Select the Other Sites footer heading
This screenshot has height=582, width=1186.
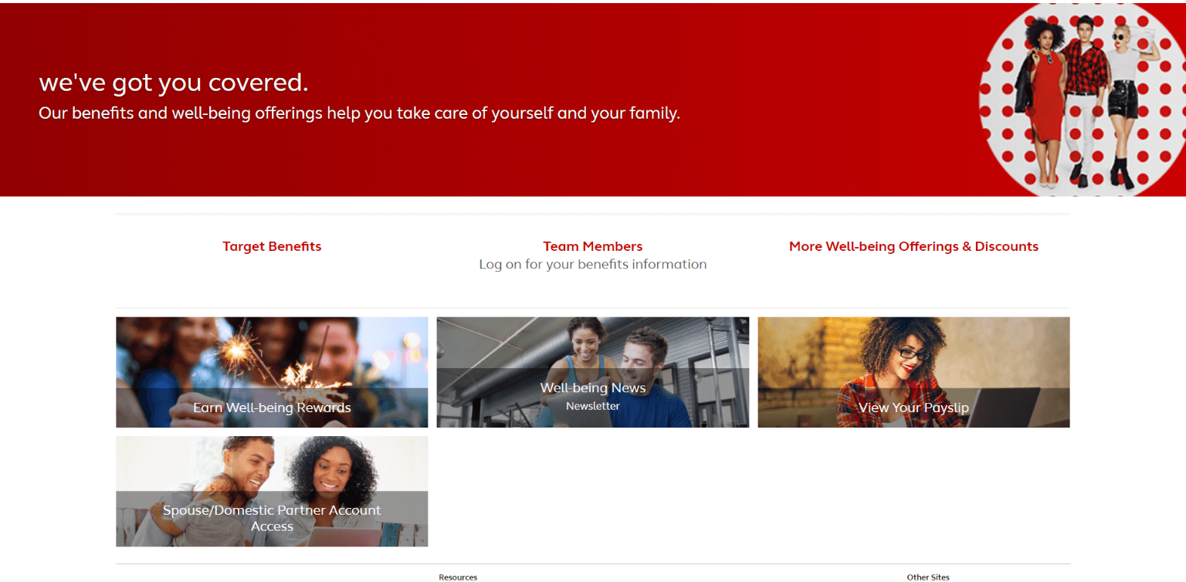(928, 577)
